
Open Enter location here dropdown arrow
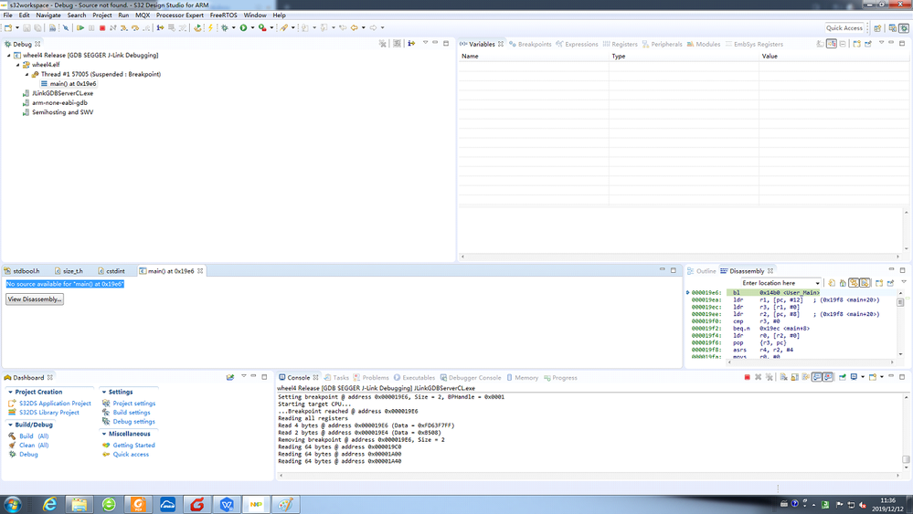click(818, 283)
